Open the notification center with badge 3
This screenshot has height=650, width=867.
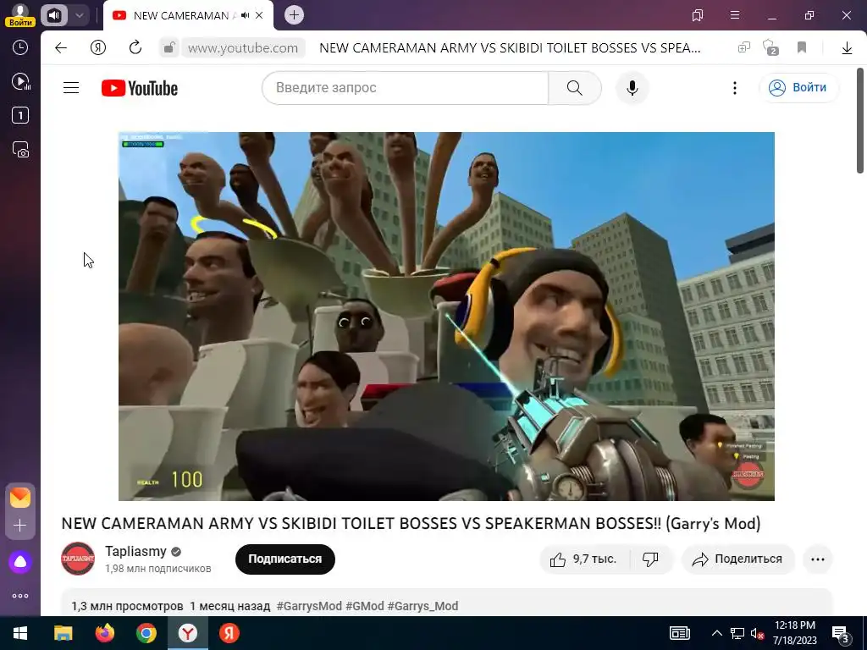[x=841, y=635]
